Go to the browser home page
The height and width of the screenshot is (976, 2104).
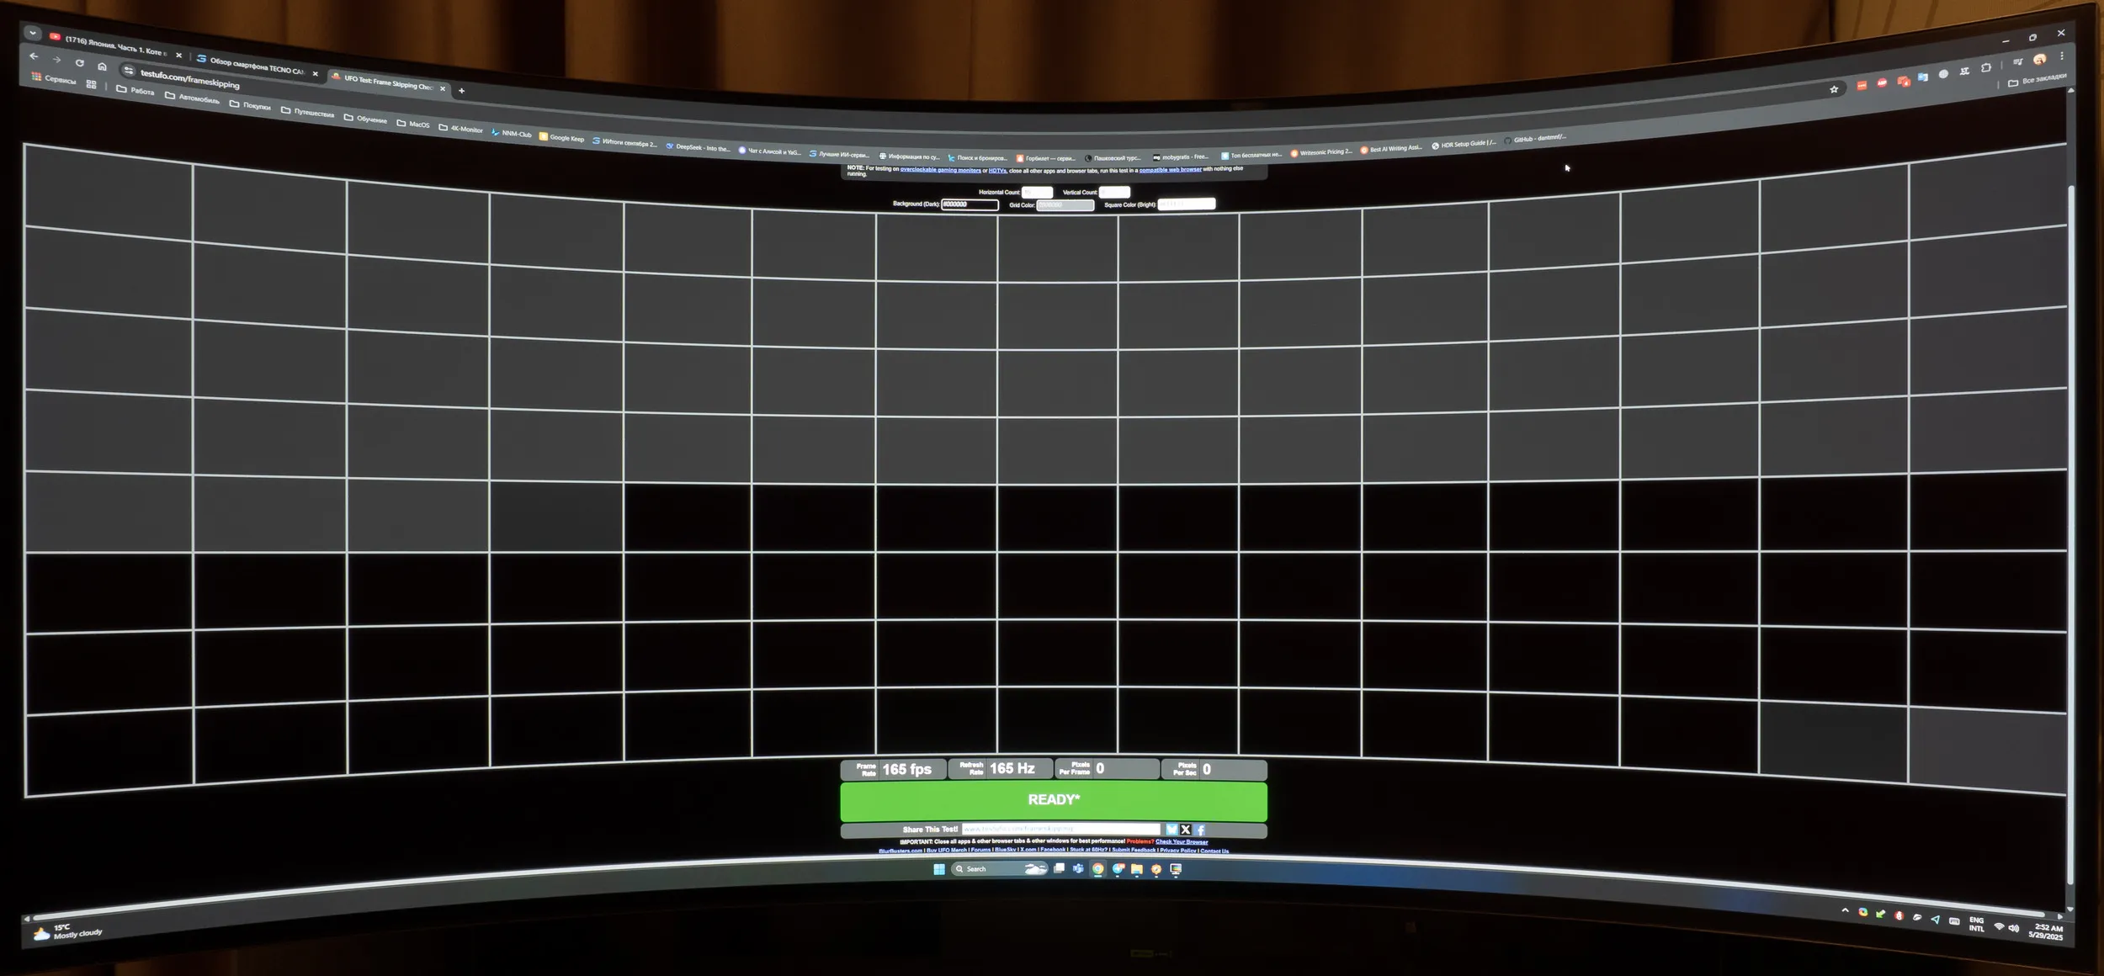[x=102, y=66]
